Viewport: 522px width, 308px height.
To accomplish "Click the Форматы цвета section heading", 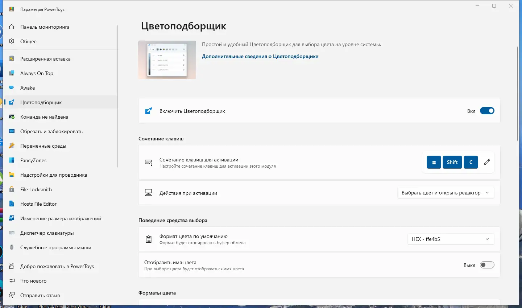I will (157, 293).
